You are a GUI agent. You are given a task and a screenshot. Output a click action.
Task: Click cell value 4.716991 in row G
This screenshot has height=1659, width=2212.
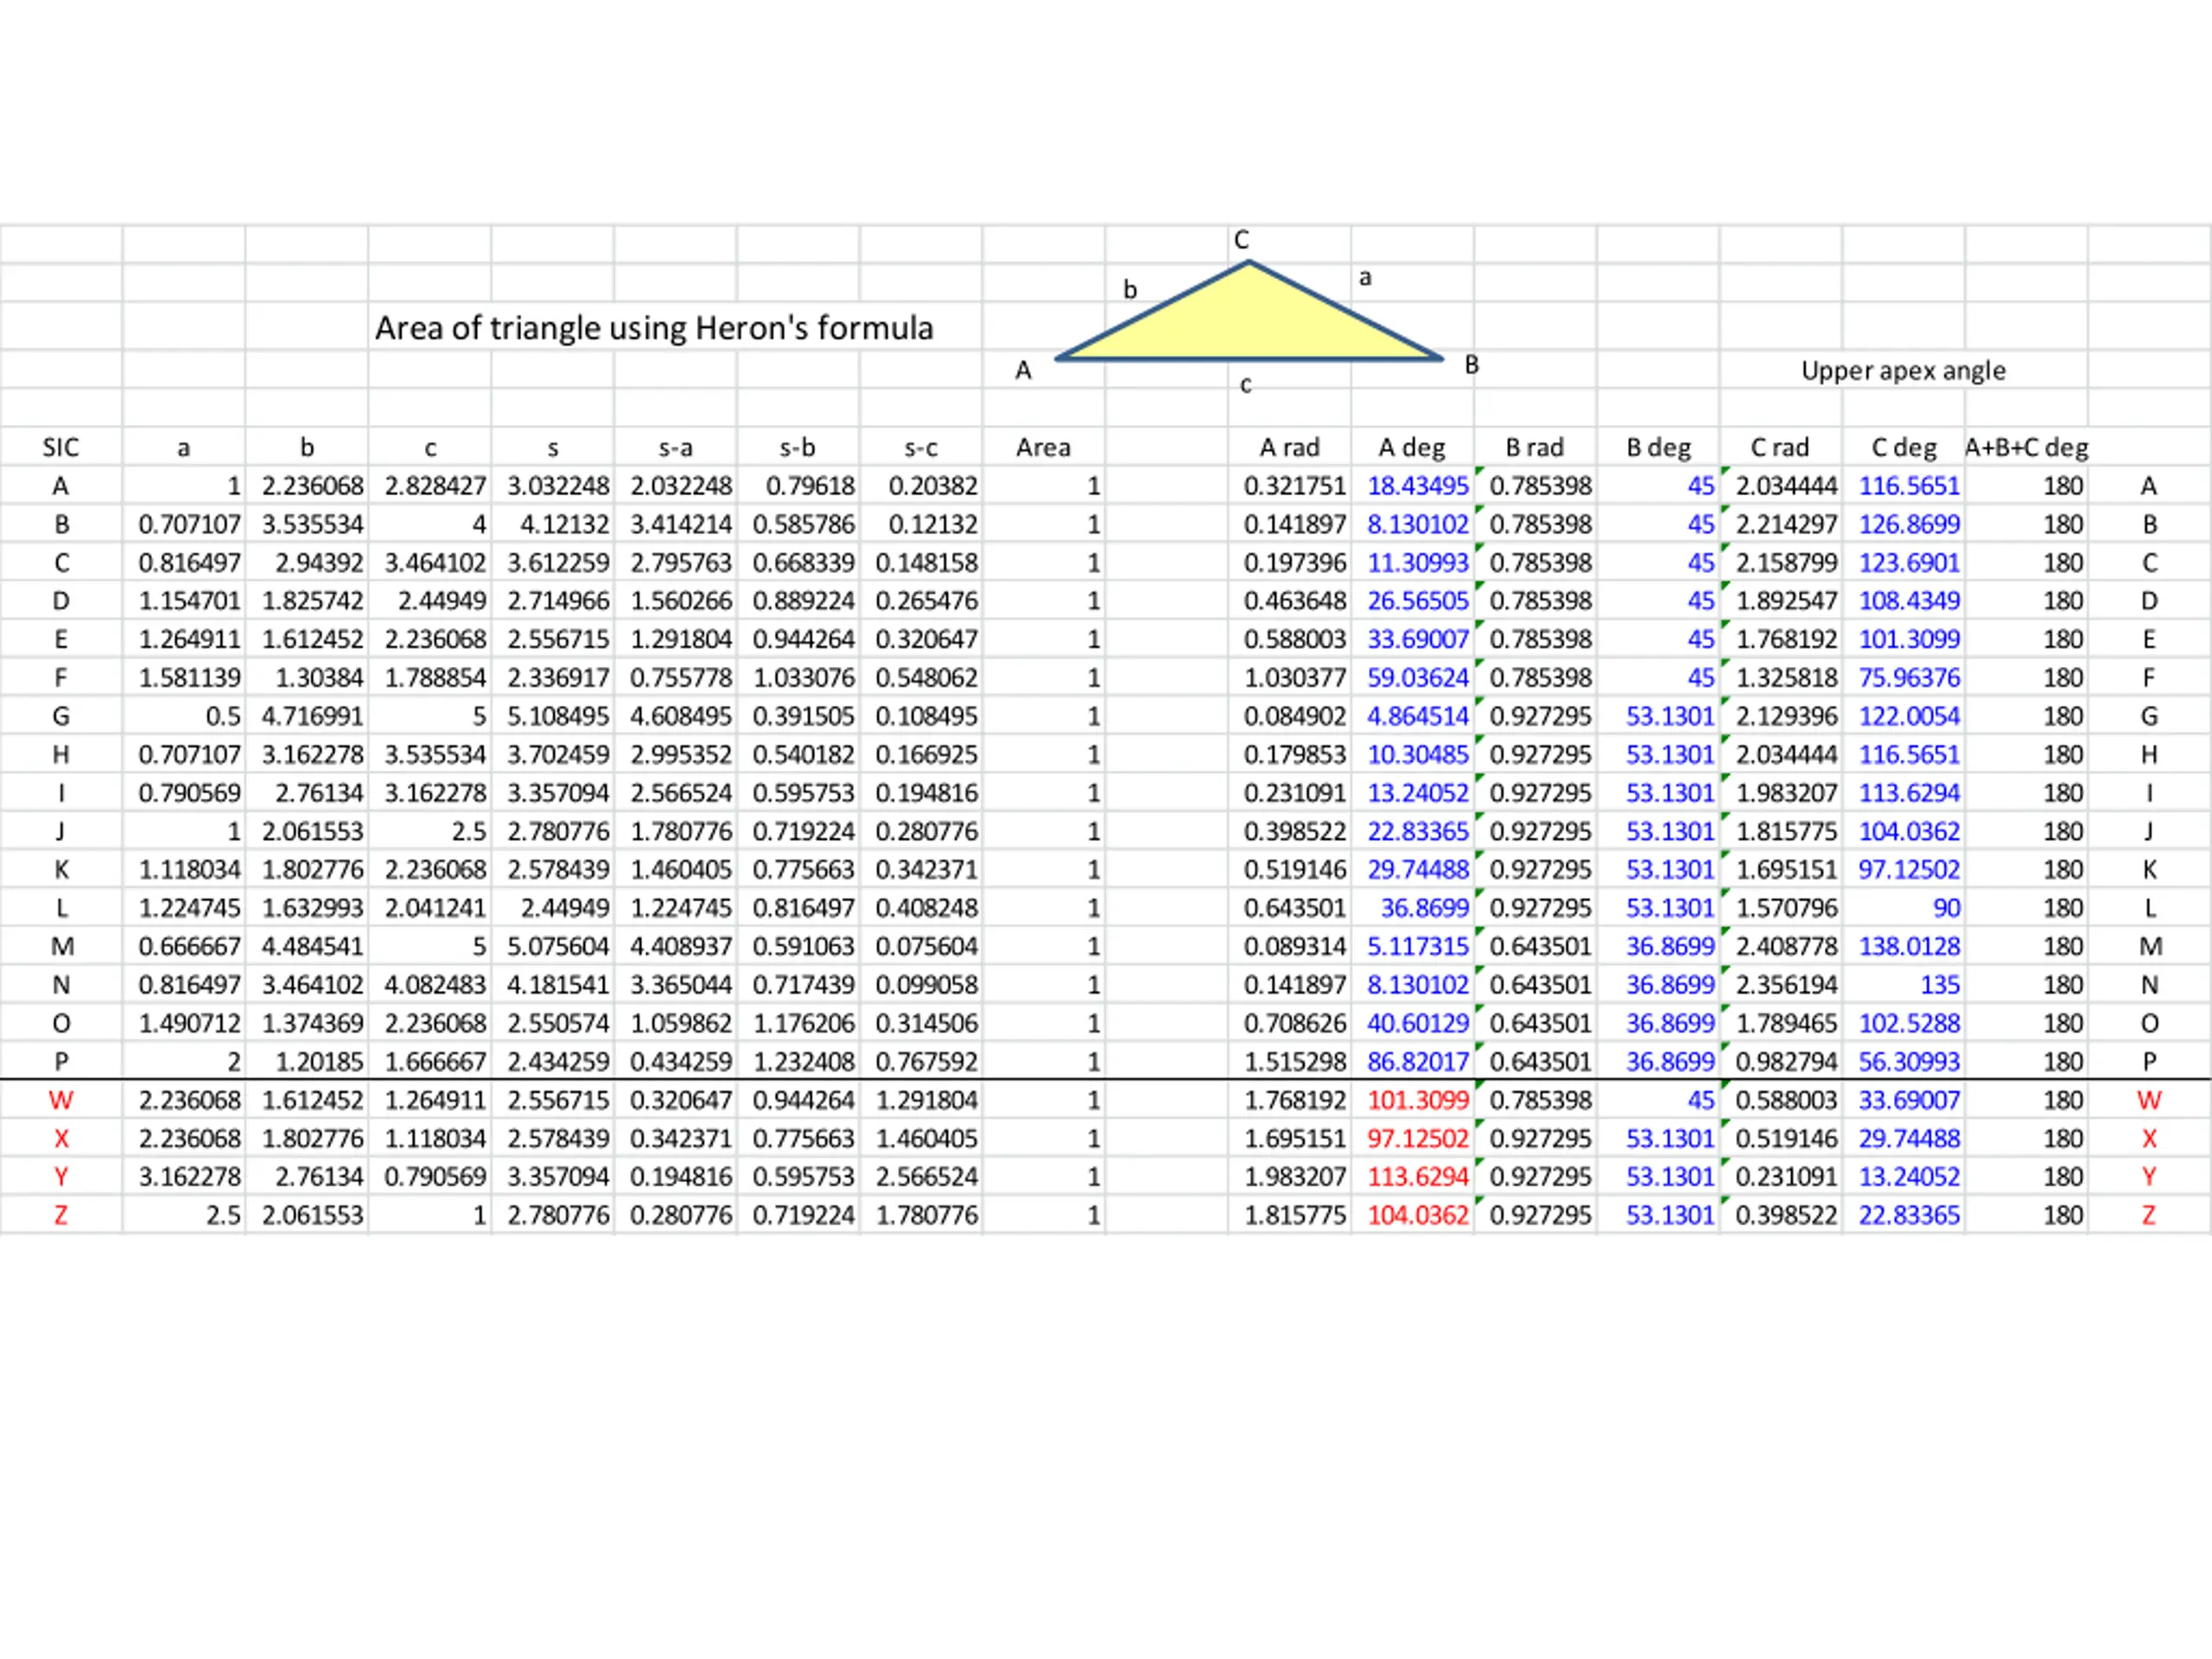[313, 716]
